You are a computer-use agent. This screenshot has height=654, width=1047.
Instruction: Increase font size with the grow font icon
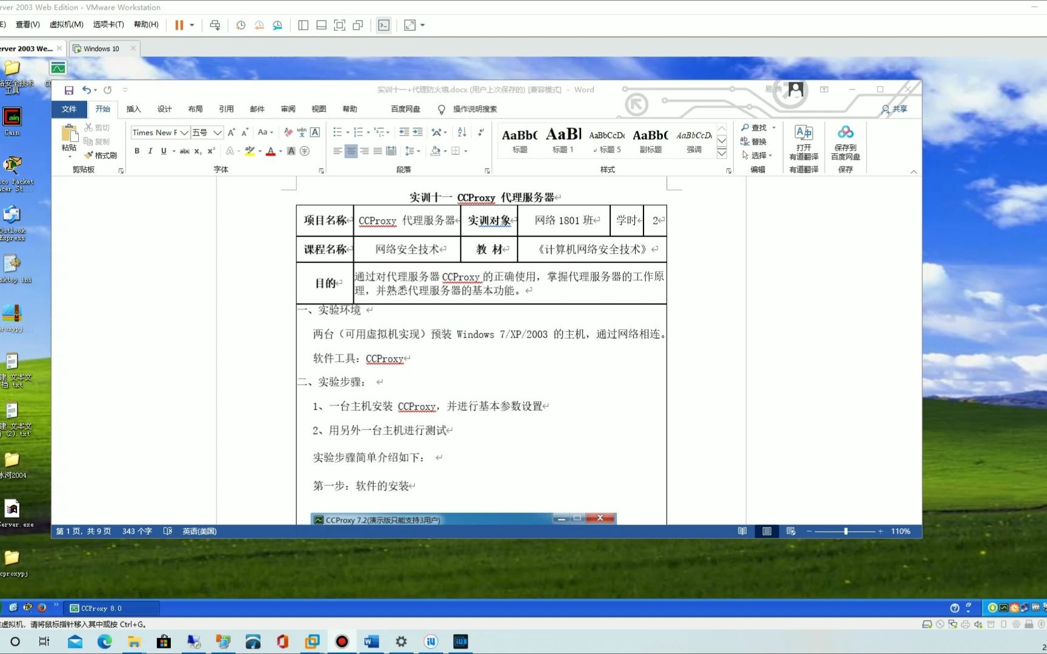pyautogui.click(x=231, y=133)
